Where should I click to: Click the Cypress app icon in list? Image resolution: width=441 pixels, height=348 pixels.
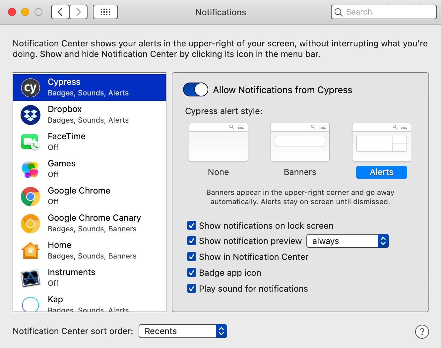click(31, 88)
